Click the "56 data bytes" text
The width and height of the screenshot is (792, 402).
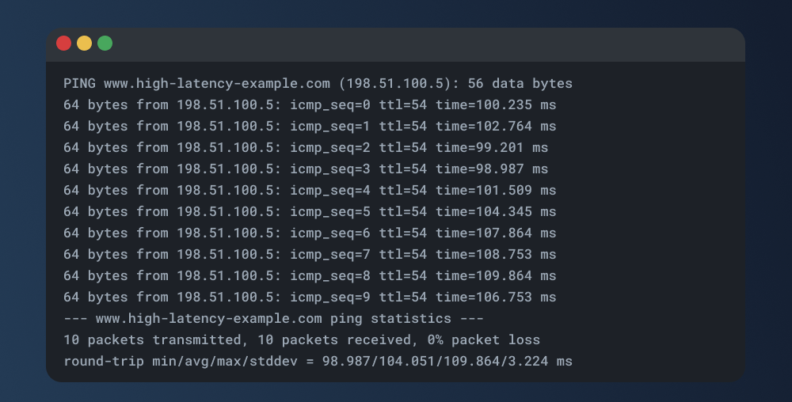[x=520, y=83]
